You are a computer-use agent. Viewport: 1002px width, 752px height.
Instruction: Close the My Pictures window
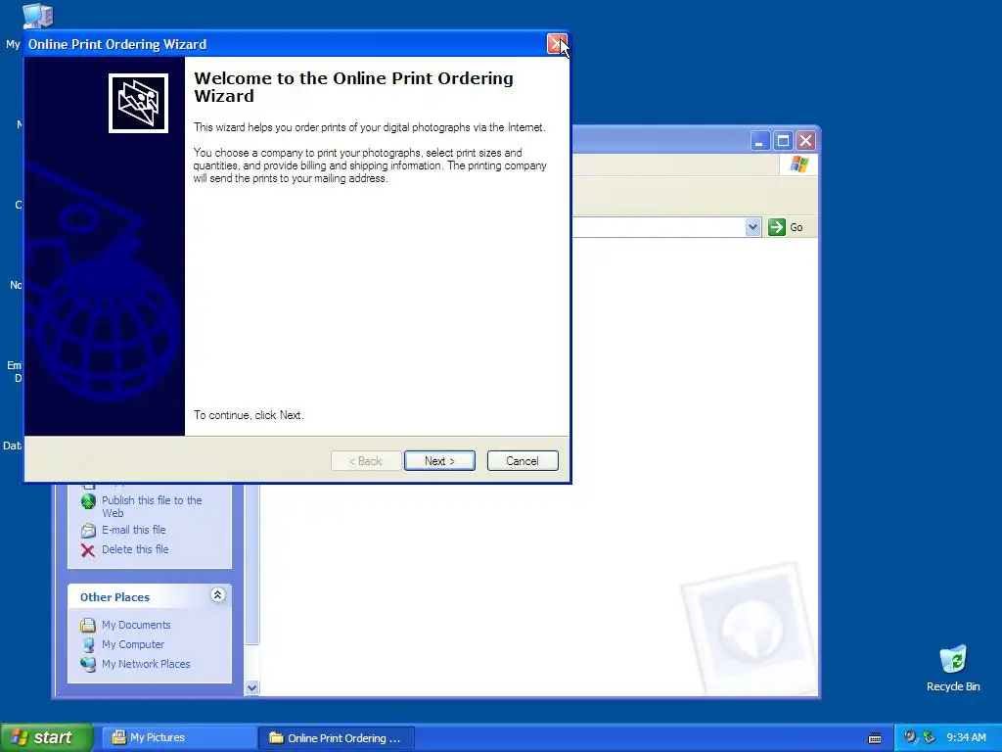coord(806,141)
